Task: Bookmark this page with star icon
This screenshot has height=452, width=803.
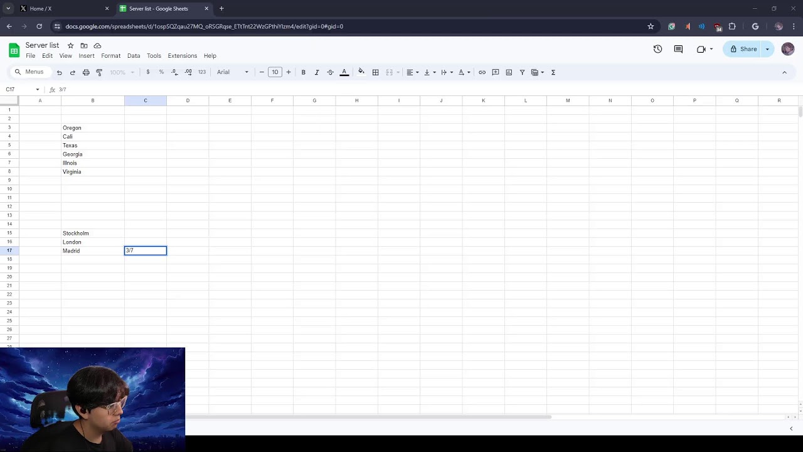Action: (x=651, y=26)
